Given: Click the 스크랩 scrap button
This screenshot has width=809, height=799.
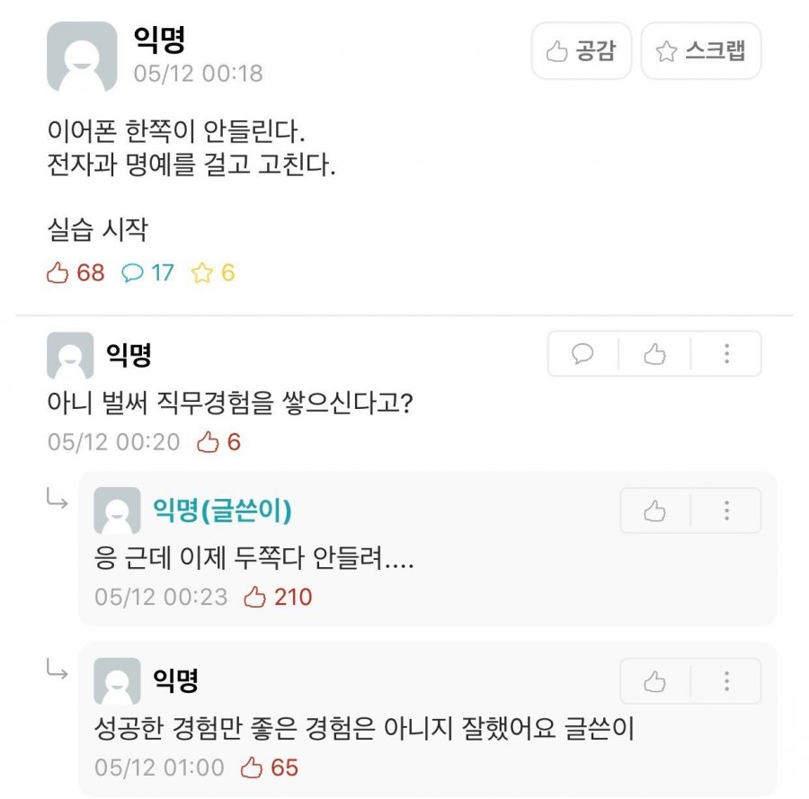Looking at the screenshot, I should (701, 51).
